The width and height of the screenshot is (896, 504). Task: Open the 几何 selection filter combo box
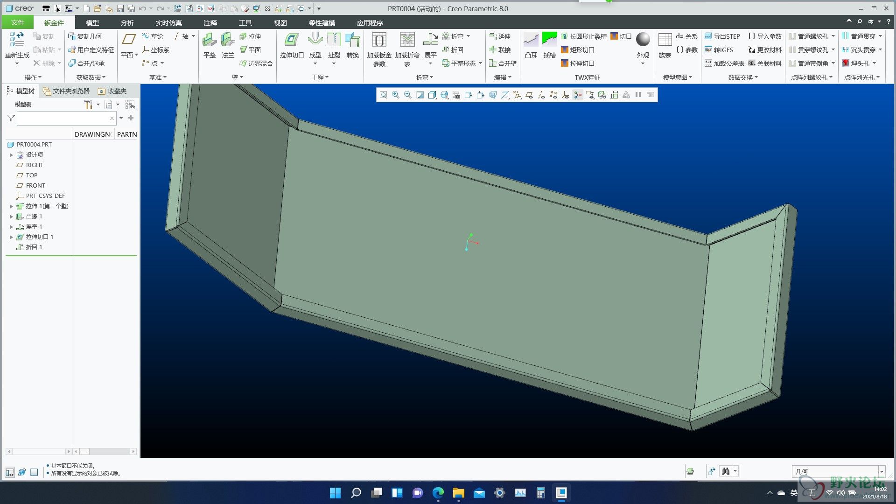coord(838,471)
